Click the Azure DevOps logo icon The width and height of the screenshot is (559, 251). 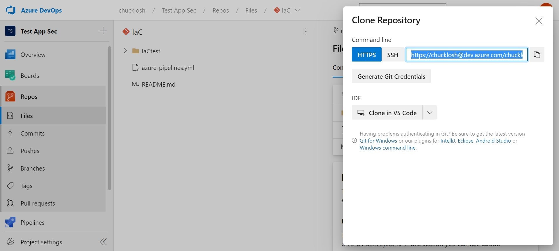[11, 10]
